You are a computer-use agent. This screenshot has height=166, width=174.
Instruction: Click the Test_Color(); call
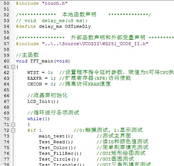[x=57, y=148]
